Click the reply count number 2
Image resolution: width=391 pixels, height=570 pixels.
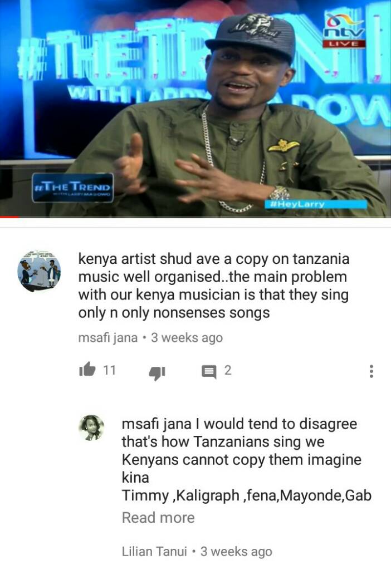click(x=228, y=370)
